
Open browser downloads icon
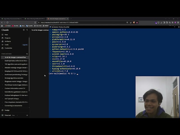[161, 22]
